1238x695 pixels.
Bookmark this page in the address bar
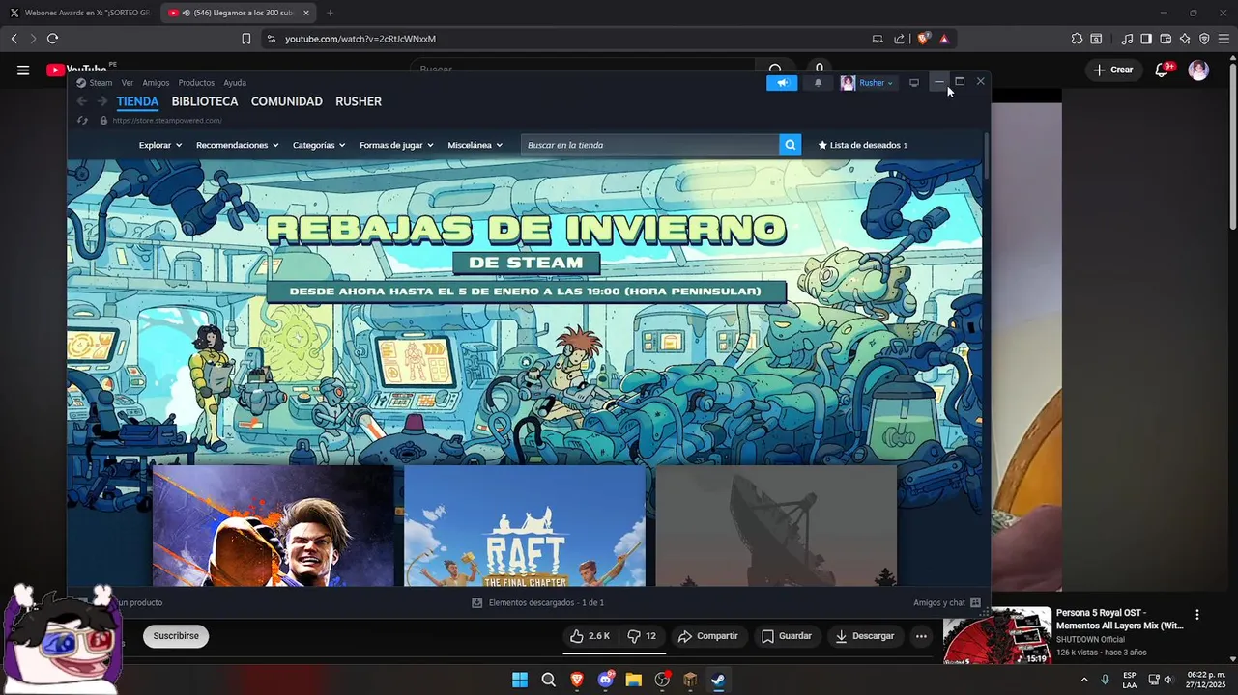coord(245,39)
